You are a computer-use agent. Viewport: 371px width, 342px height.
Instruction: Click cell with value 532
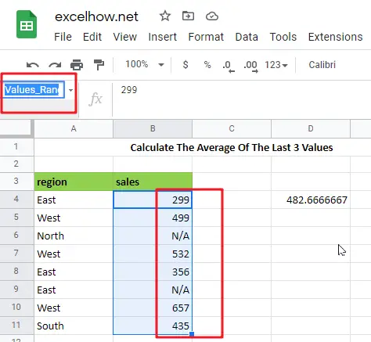(x=153, y=254)
